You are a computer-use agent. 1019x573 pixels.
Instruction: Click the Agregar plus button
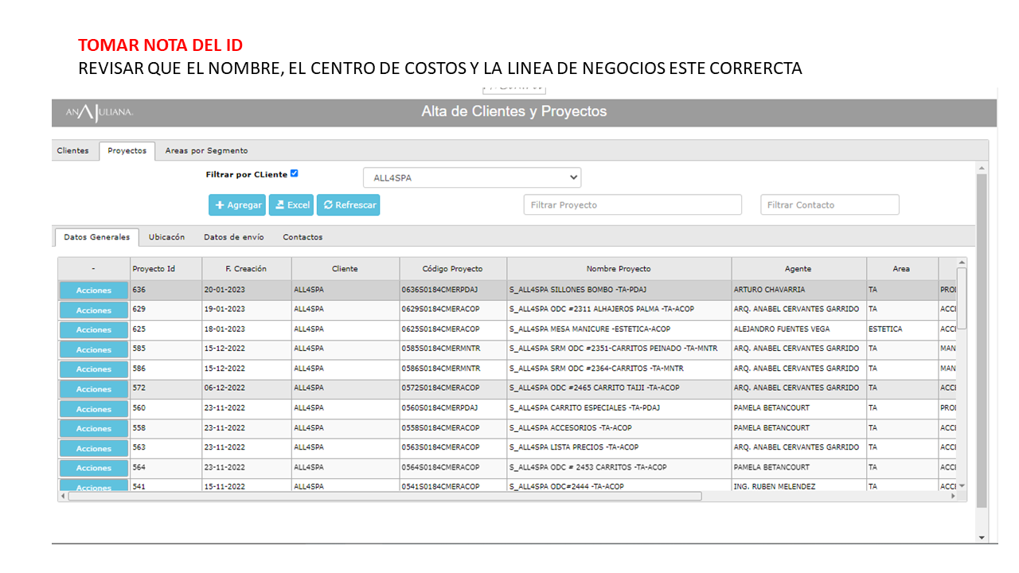pos(237,205)
